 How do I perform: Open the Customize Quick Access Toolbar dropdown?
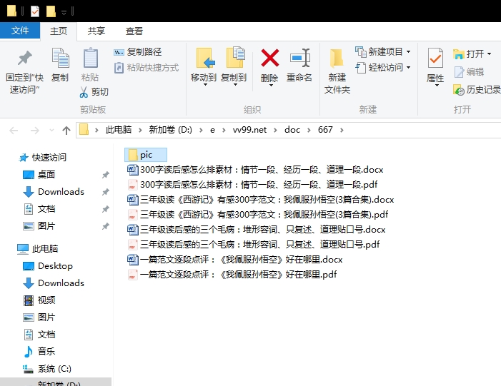(x=64, y=12)
